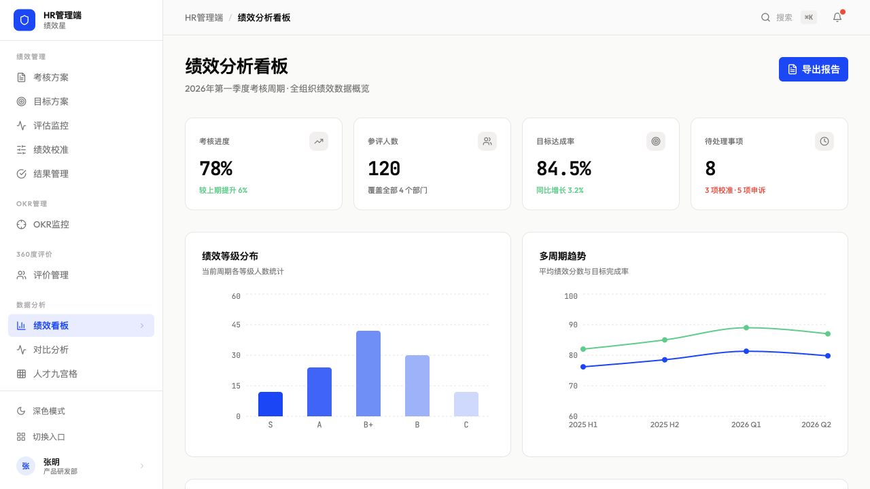This screenshot has height=489, width=870.
Task: Go to 绩效校准 in the sidebar
Action: [82, 149]
